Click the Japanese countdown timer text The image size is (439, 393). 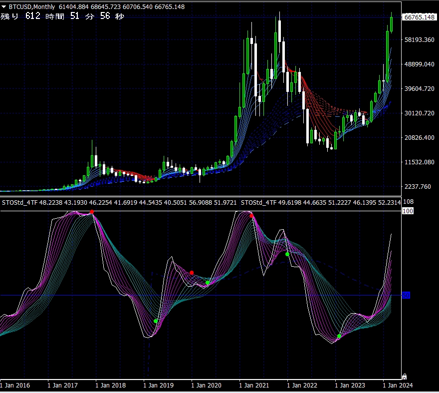pos(62,16)
